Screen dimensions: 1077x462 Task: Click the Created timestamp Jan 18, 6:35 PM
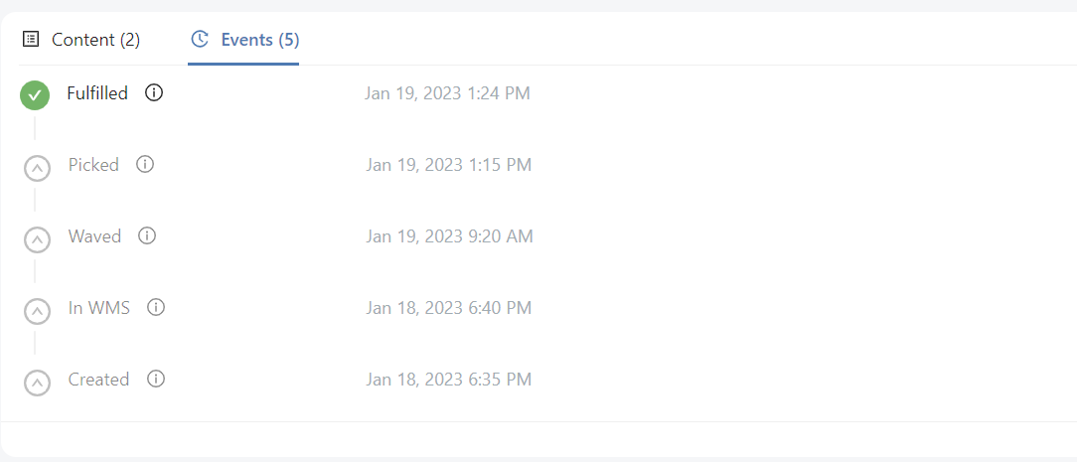point(448,380)
